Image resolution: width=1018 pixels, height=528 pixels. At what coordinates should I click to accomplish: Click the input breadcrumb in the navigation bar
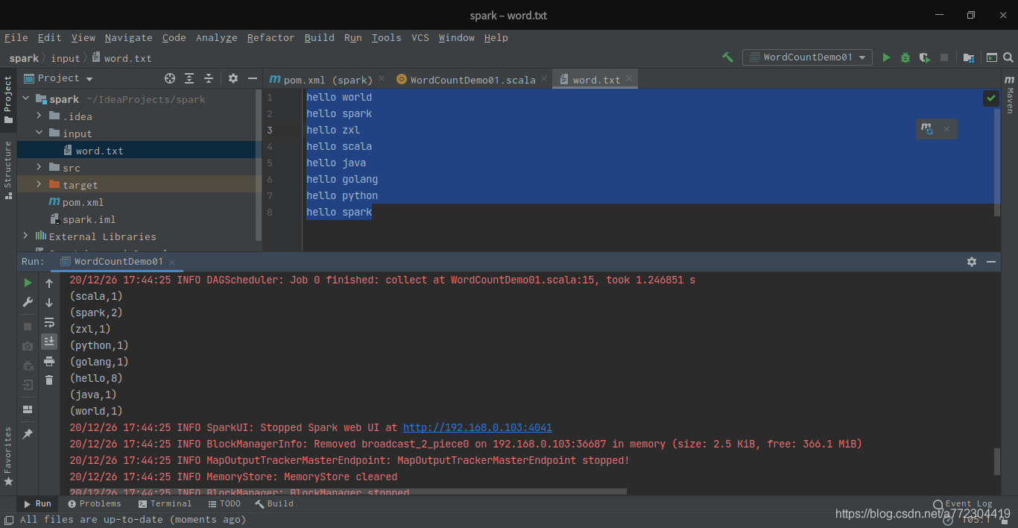point(66,58)
